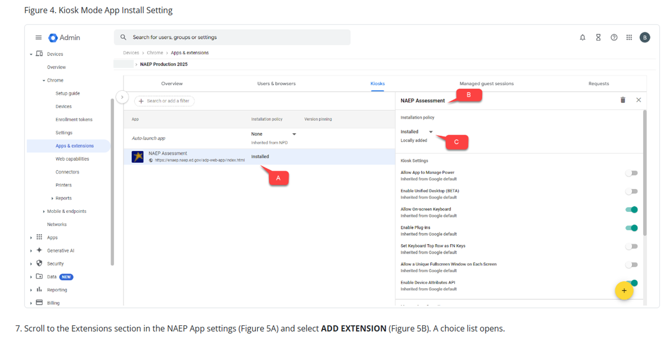Switch to Users & browsers tab

click(276, 84)
